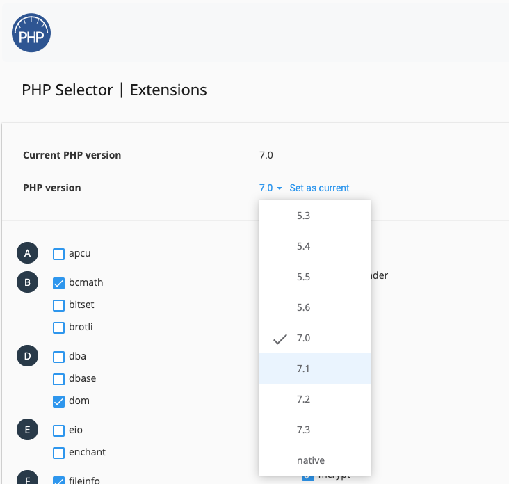Check the dbase extension box
509x484 pixels.
pos(58,380)
